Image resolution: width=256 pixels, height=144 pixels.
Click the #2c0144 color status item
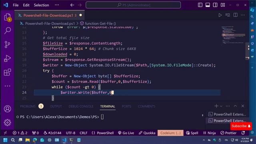(52, 133)
